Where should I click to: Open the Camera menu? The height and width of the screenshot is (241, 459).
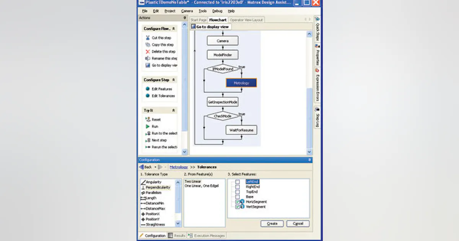point(187,11)
